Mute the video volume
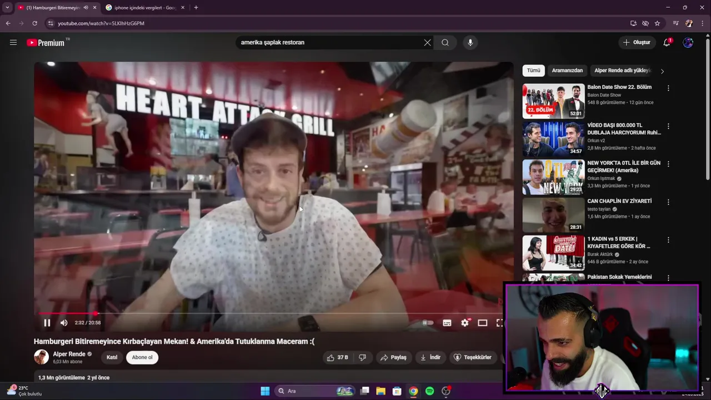This screenshot has height=400, width=711. click(x=64, y=323)
